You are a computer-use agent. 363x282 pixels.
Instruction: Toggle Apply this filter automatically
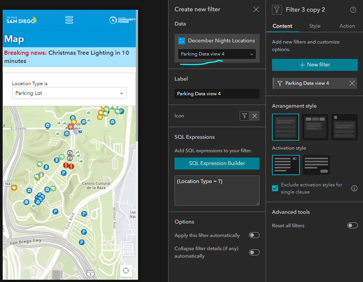(254, 235)
